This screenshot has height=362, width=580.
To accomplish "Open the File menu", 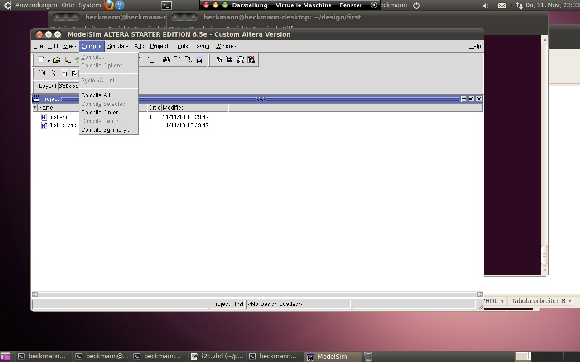I will click(x=38, y=46).
